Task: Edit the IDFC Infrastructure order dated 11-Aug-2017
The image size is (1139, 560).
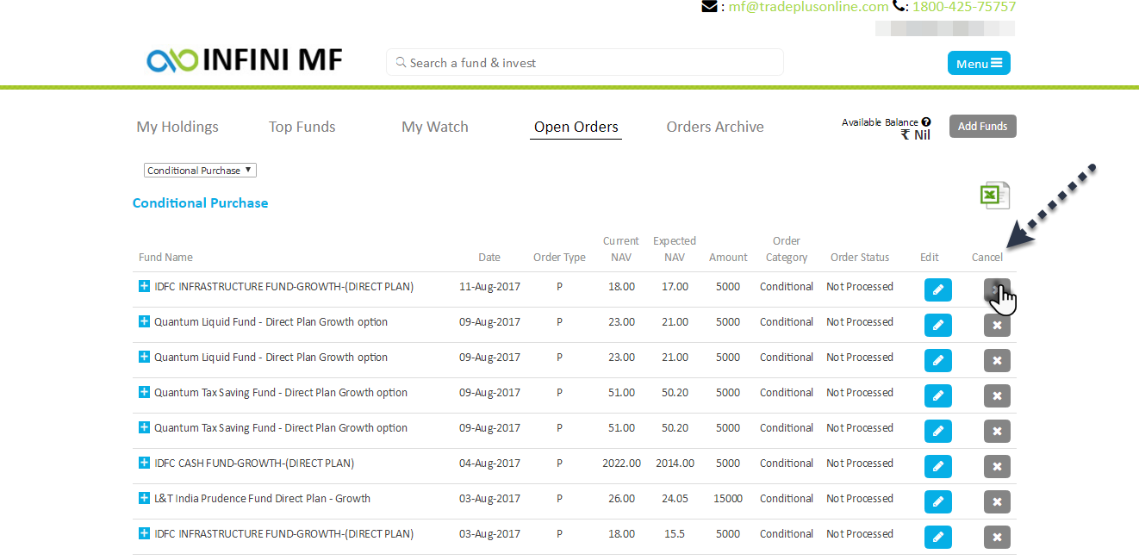Action: (x=938, y=290)
